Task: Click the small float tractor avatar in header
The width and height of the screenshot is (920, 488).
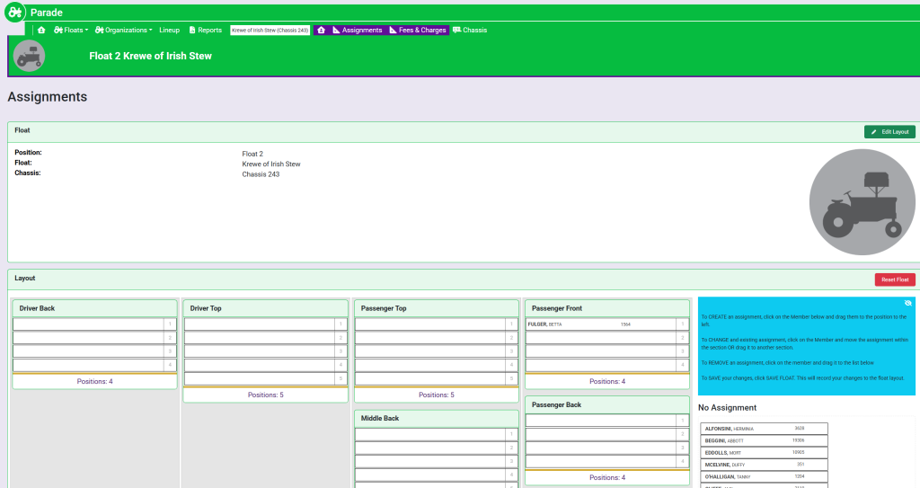Action: point(30,56)
